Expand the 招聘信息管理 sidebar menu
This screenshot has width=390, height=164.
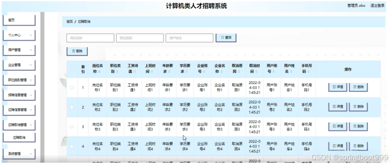(x=19, y=95)
